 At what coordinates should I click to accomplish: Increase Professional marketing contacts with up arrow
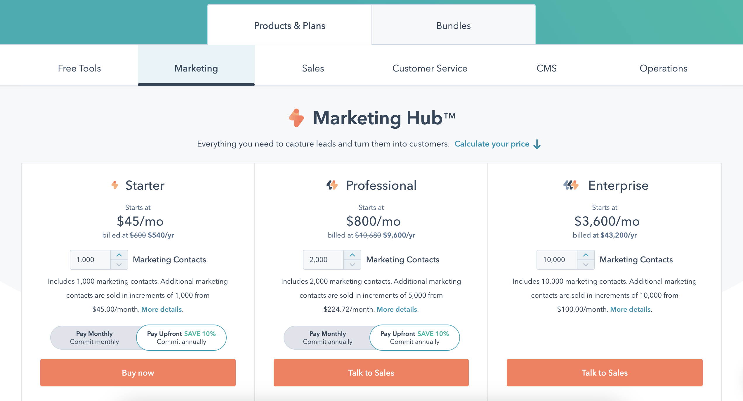click(352, 255)
